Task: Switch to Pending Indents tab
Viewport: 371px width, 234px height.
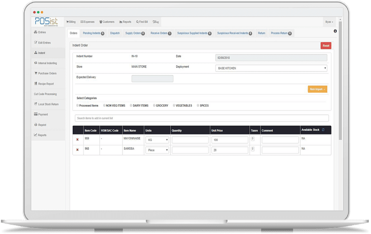Action: click(94, 33)
